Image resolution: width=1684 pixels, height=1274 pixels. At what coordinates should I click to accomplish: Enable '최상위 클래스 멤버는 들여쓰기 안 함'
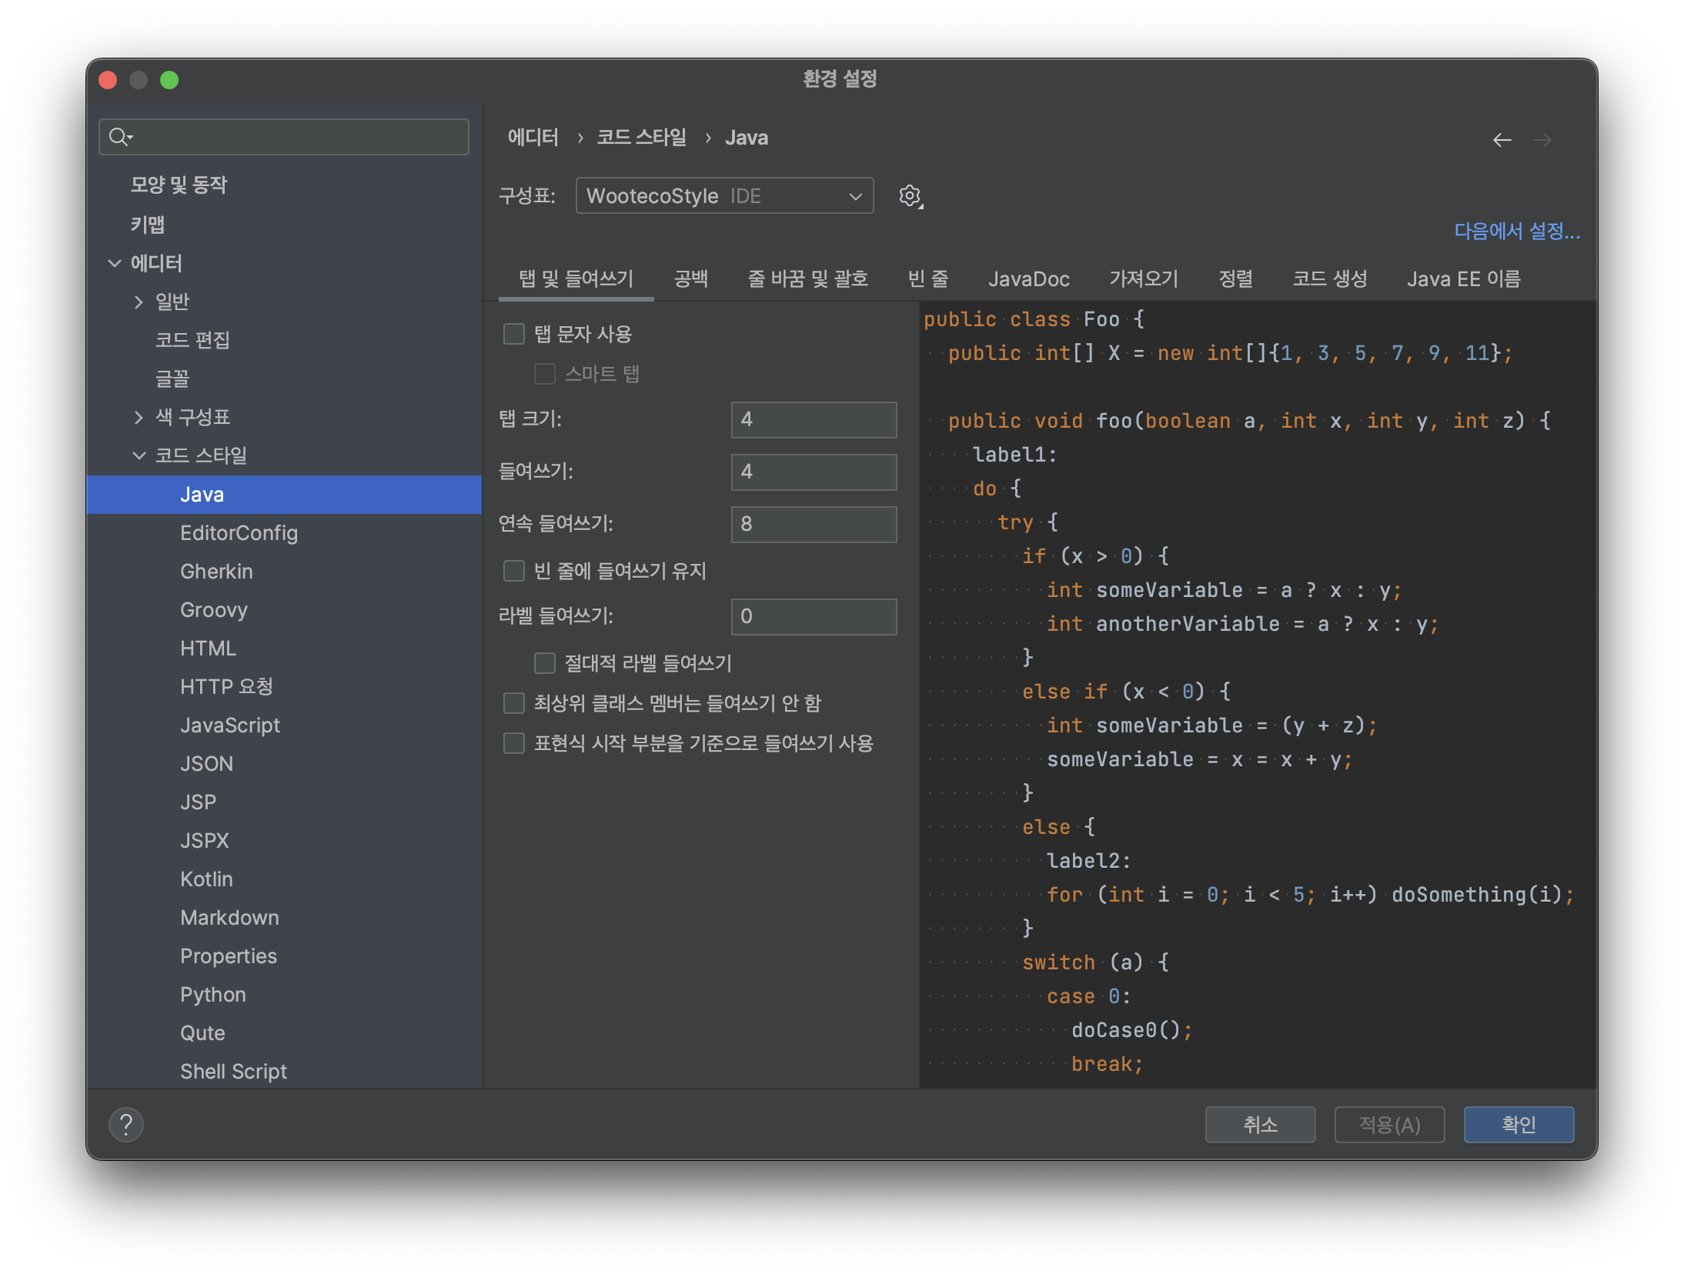(x=514, y=703)
